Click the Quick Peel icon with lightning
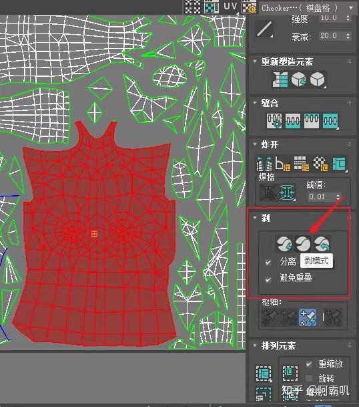Viewport: 359px width, 407px height. tap(284, 244)
